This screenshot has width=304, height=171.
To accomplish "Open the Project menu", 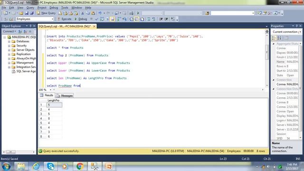I will (42, 8).
